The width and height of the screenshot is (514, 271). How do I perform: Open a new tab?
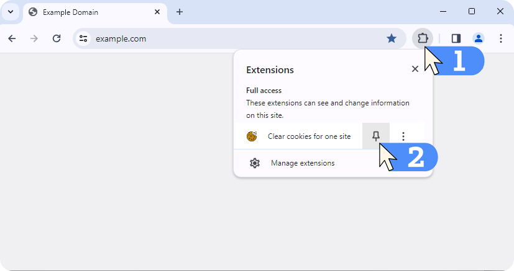(x=180, y=12)
